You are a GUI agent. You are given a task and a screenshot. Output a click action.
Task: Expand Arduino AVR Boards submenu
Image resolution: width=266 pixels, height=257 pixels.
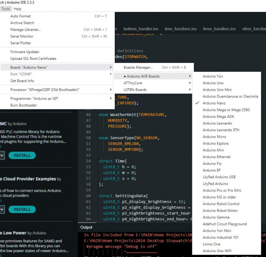[153, 76]
